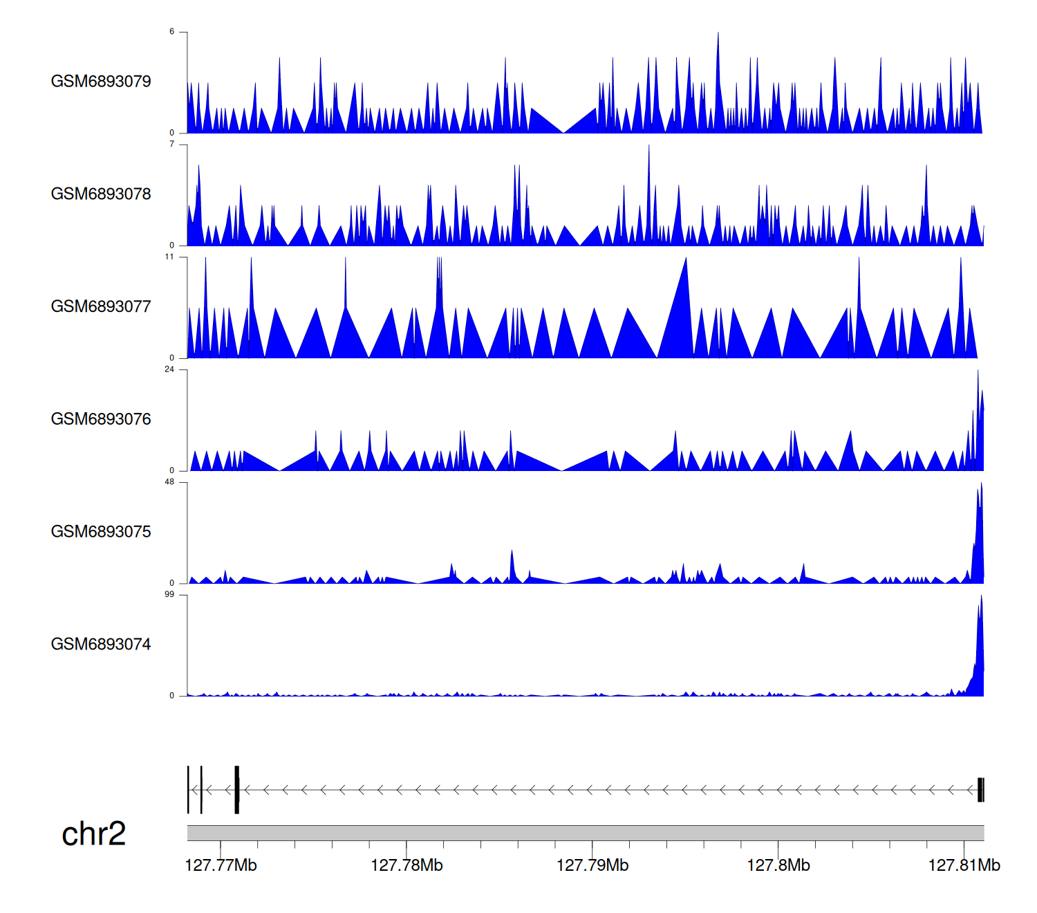Click the y-axis maximum value 48

(x=169, y=482)
